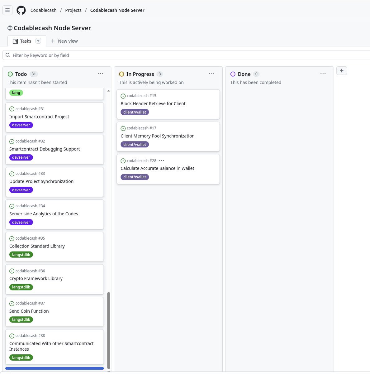
Task: Open Tasks view options dropdown arrow
Action: click(x=38, y=41)
